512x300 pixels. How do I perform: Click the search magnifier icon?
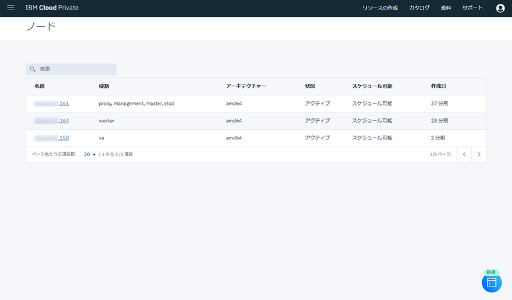[x=33, y=69]
